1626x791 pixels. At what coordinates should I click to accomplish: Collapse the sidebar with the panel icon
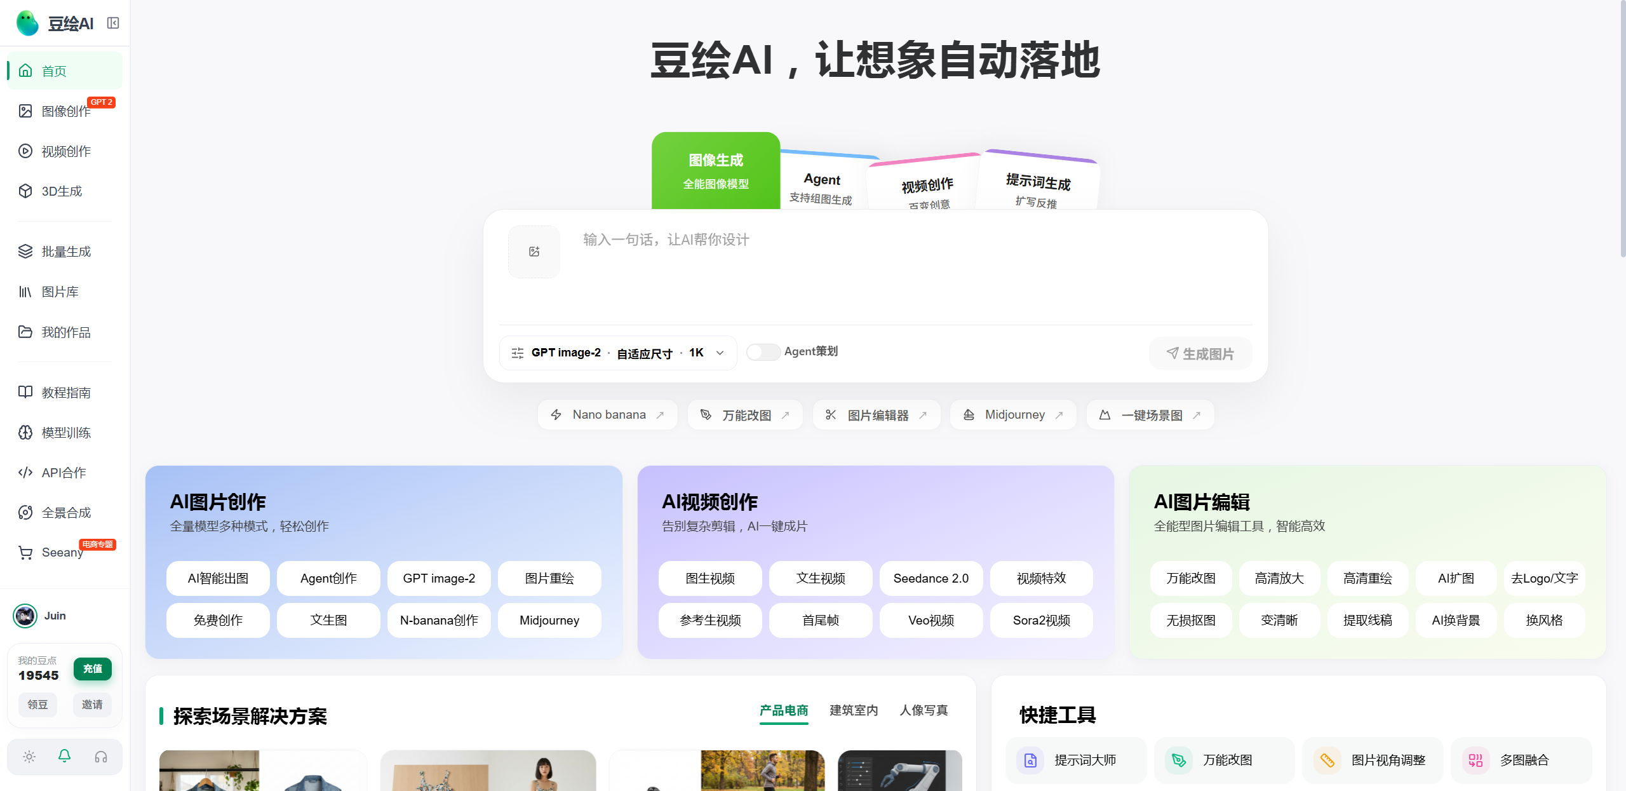pyautogui.click(x=113, y=24)
